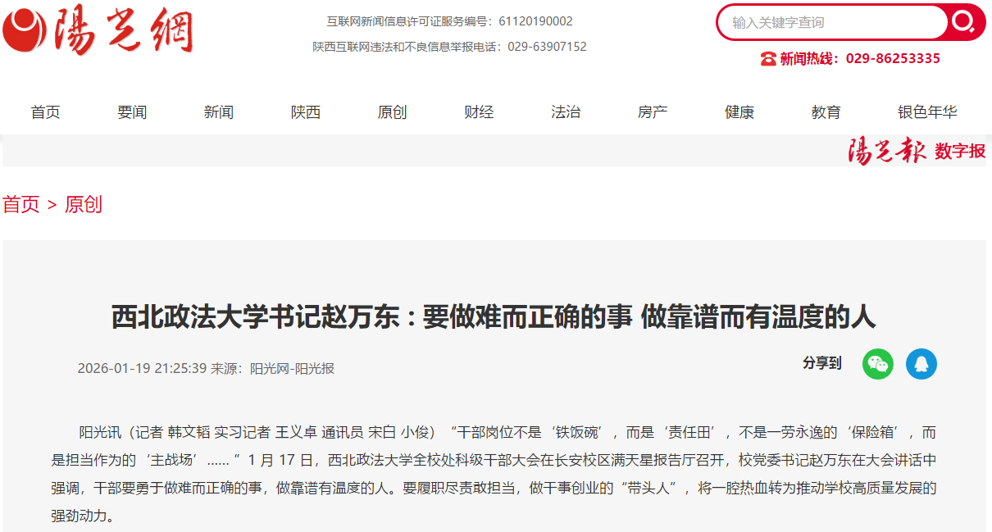Open the 财经 finance section
Image resolution: width=992 pixels, height=532 pixels.
(479, 112)
